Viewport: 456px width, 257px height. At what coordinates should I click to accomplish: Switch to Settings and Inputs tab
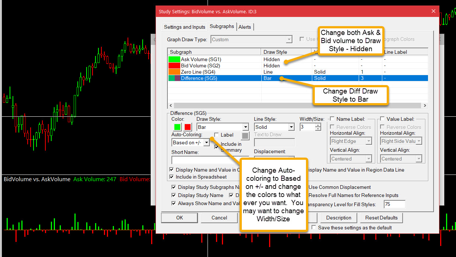click(x=184, y=27)
